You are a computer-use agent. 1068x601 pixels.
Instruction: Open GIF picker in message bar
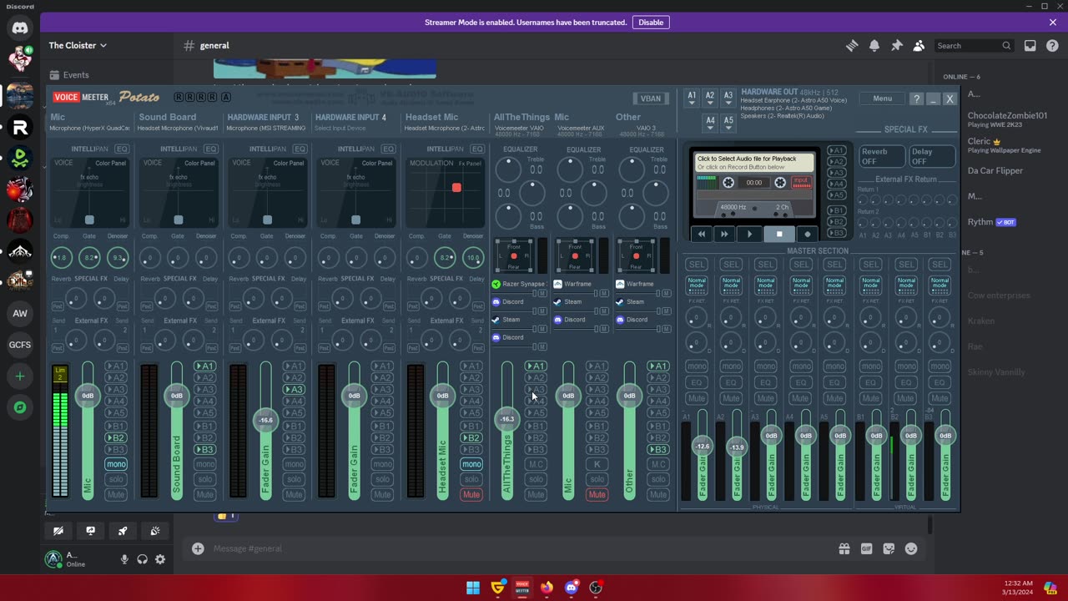tap(867, 548)
